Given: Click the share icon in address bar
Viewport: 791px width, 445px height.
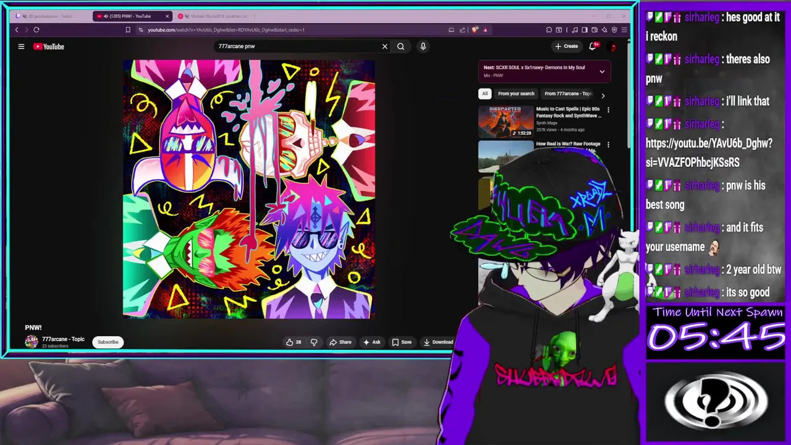Looking at the screenshot, I should tap(462, 30).
